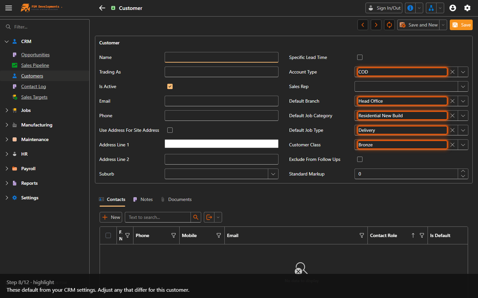
Task: Clear the Delivery job type value
Action: 452,130
